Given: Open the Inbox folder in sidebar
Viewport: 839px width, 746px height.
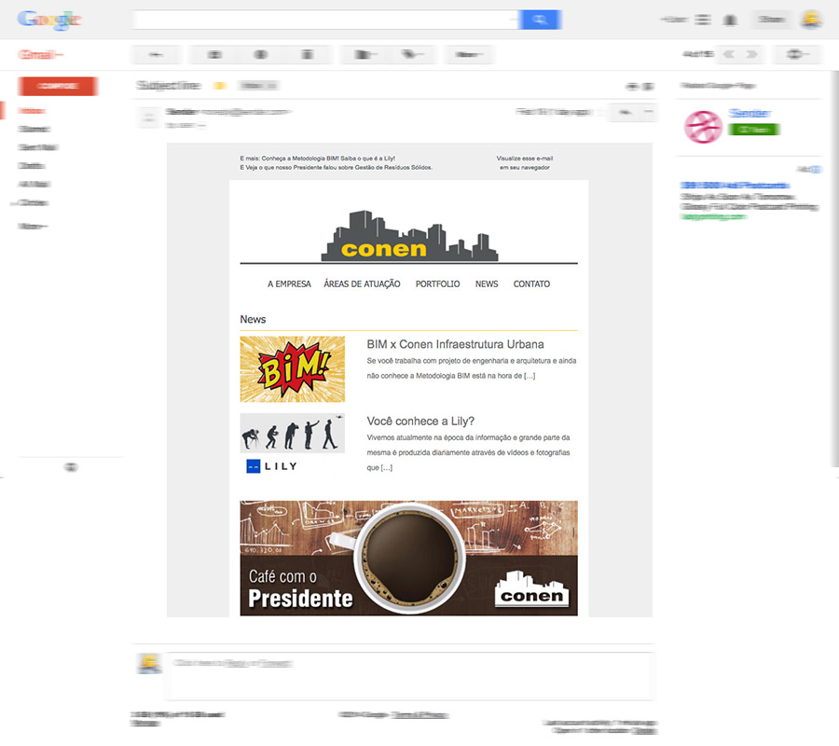Looking at the screenshot, I should 32,111.
